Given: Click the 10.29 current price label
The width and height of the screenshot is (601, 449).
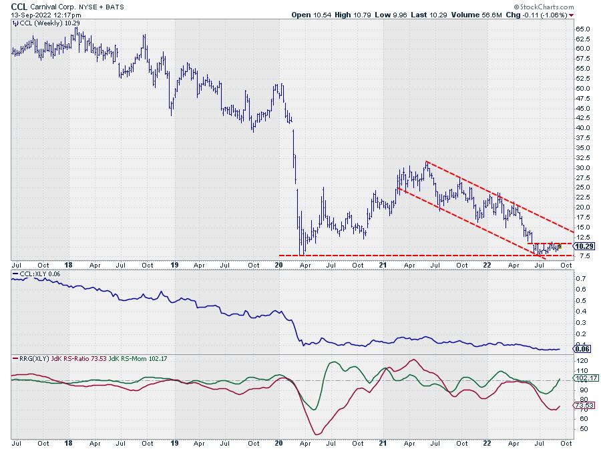Looking at the screenshot, I should (584, 246).
